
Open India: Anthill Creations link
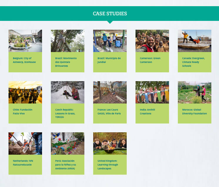[148, 112]
